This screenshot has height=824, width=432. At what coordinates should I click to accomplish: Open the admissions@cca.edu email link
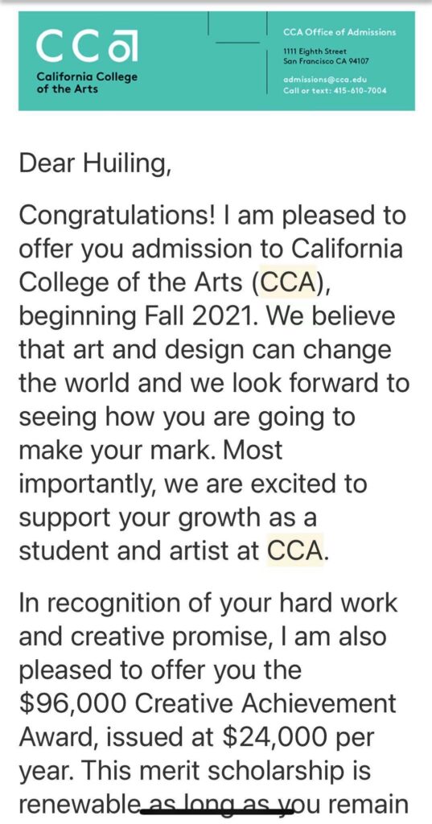pyautogui.click(x=324, y=80)
